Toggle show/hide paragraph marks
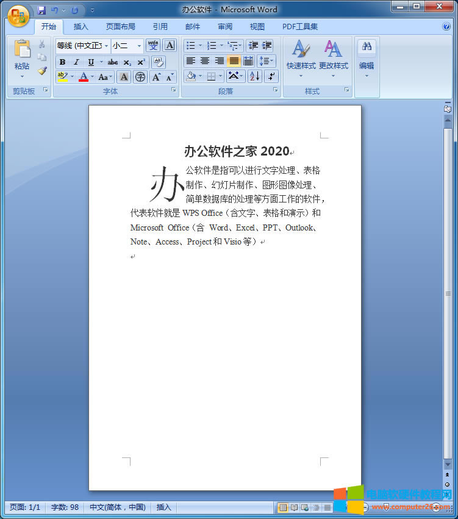Viewport: 458px width, 519px height. [271, 76]
